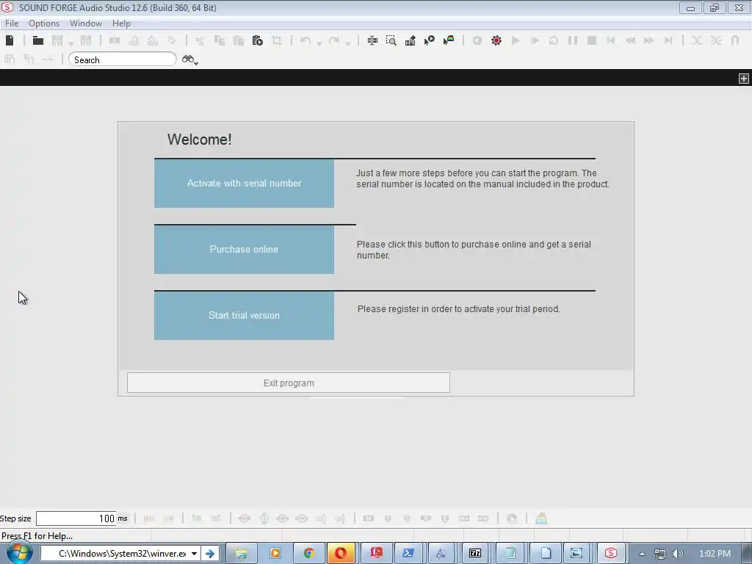Open the Help menu
Screen dimensions: 752x564
pyautogui.click(x=121, y=23)
